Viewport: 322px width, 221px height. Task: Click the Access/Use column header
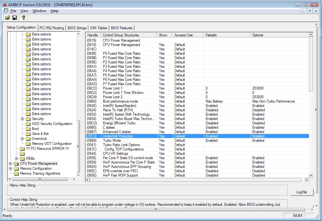pos(188,35)
